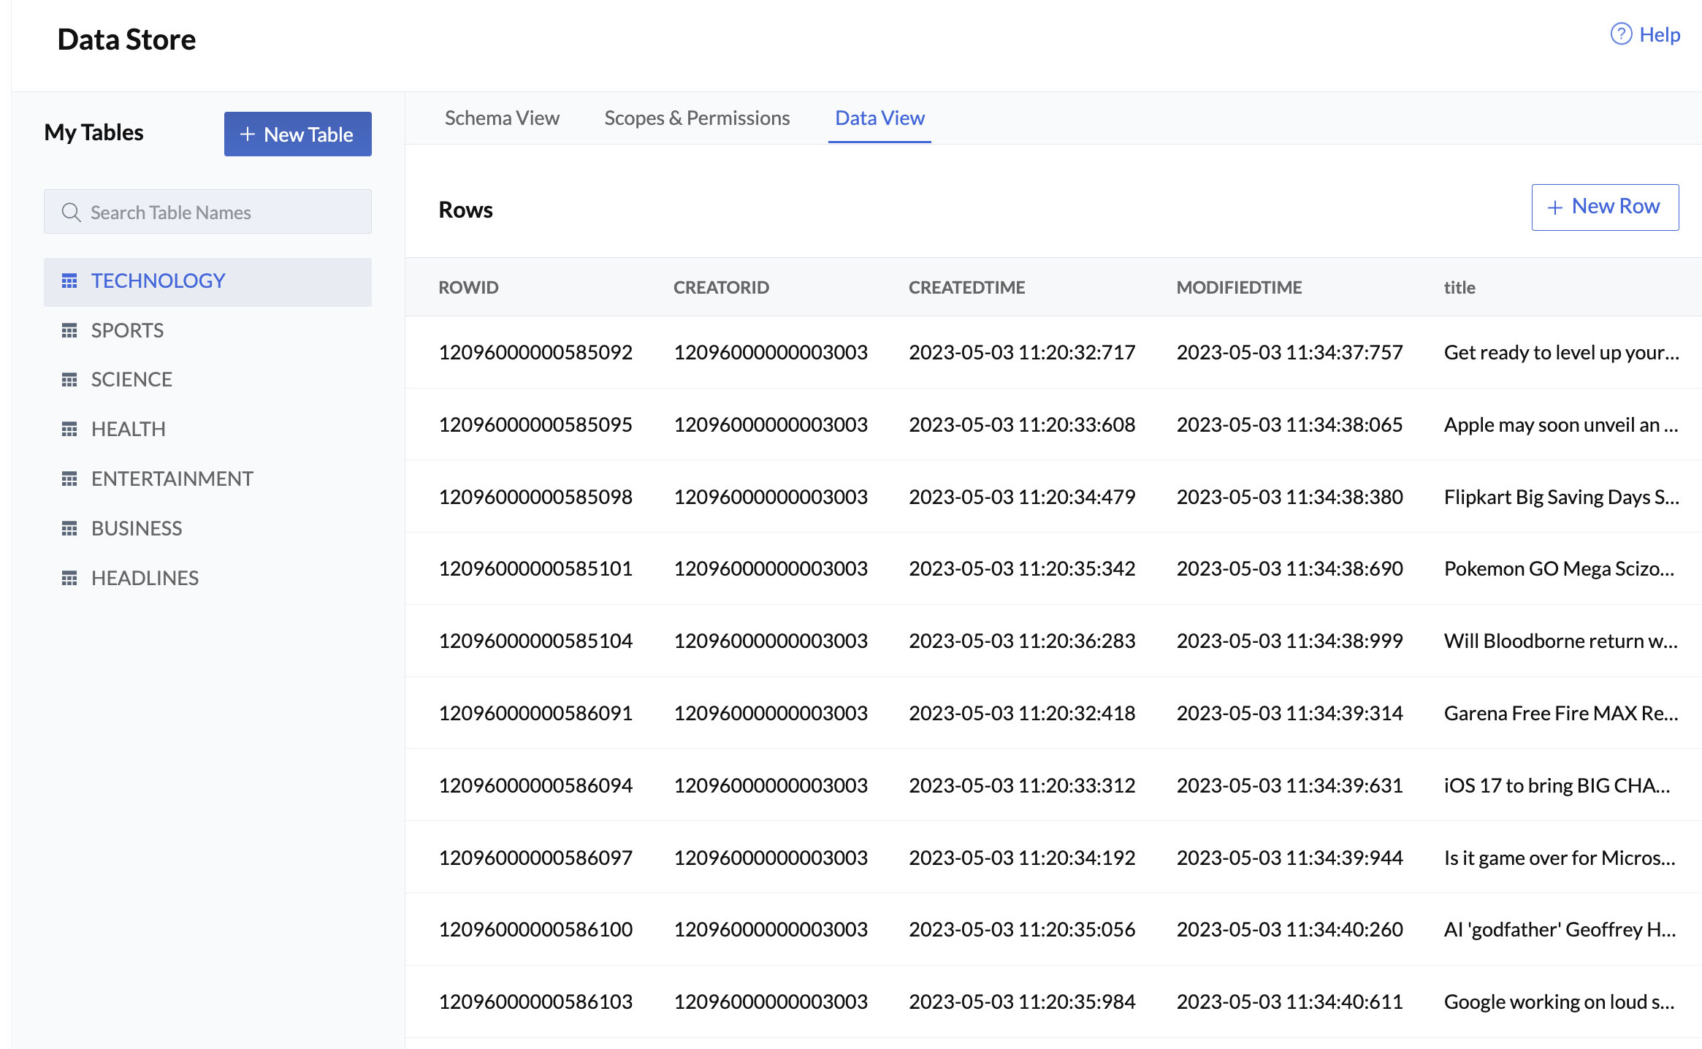
Task: Click the grid icon next to BUSINESS
Action: click(69, 527)
